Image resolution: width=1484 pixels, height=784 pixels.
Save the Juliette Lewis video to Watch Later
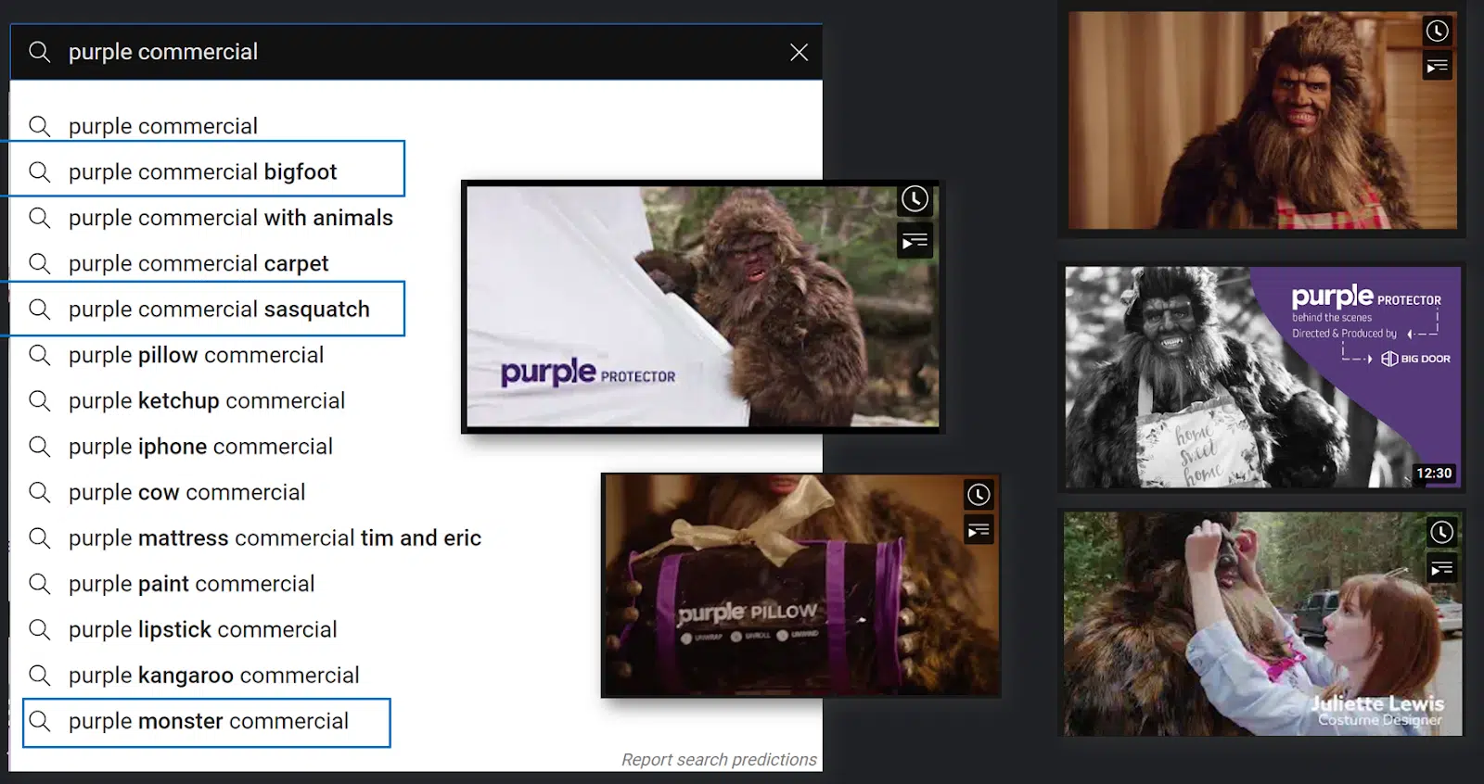pyautogui.click(x=1441, y=533)
